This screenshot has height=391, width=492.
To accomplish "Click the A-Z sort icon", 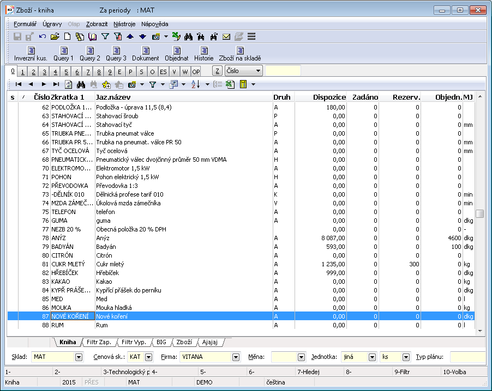I will pyautogui.click(x=196, y=84).
